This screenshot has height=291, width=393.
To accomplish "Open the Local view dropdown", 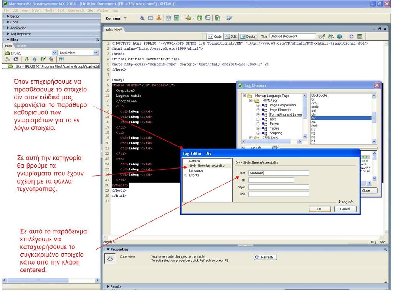I will [x=96, y=53].
